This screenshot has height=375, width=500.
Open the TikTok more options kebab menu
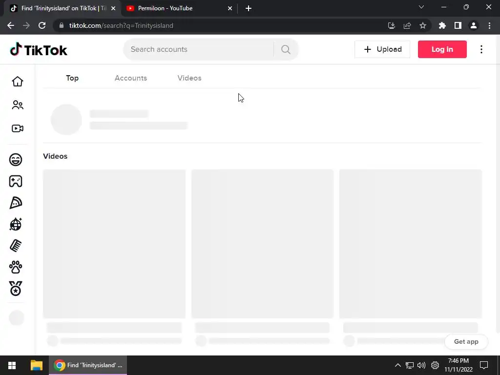(x=481, y=49)
